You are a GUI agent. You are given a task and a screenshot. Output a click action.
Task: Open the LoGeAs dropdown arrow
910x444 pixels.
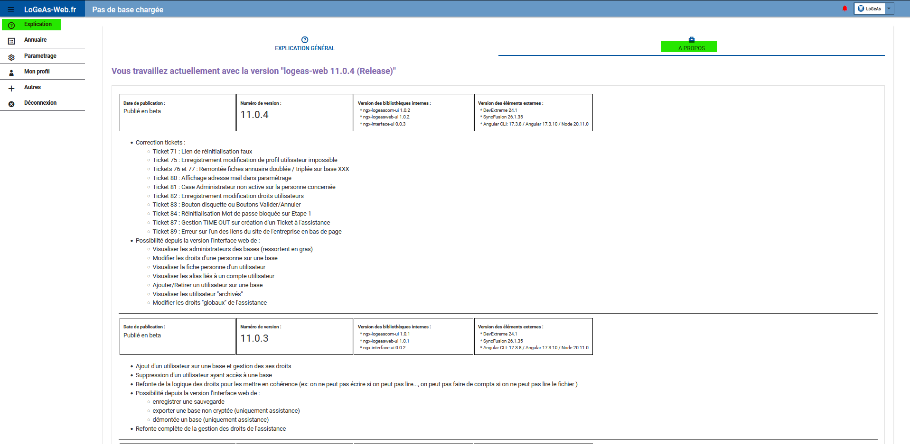coord(889,9)
